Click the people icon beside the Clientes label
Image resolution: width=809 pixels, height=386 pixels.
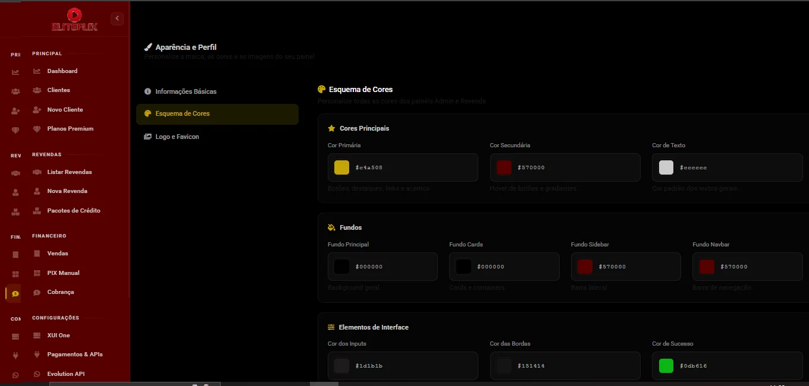tap(37, 90)
